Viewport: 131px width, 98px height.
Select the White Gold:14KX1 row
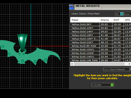[x=101, y=57]
